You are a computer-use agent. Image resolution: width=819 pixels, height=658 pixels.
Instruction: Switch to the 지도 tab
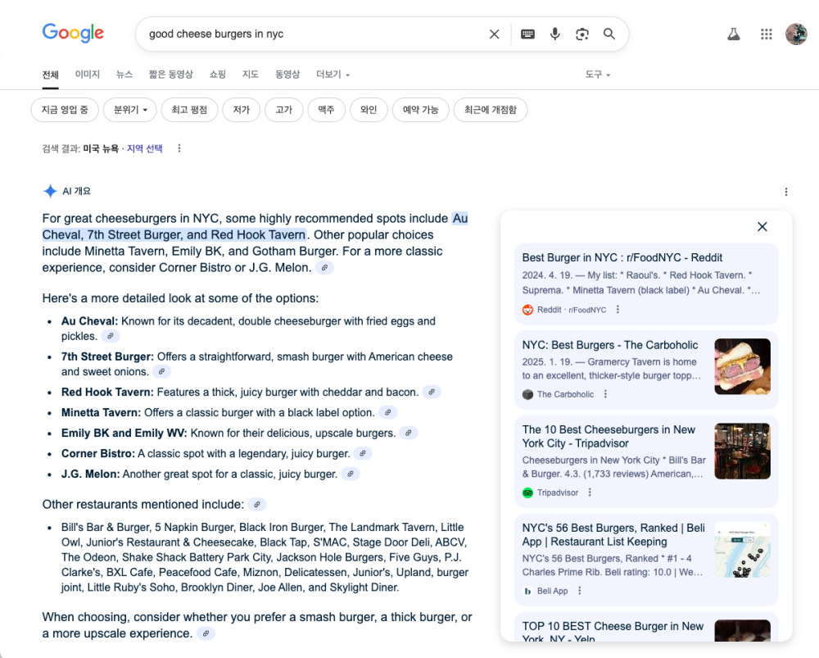pyautogui.click(x=250, y=75)
